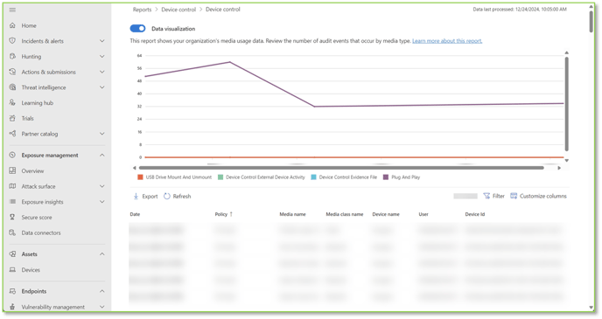
Task: Go to Reports breadcrumb link
Action: pos(142,10)
